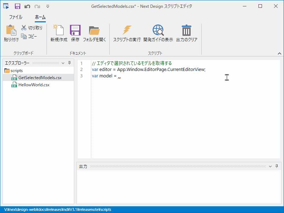Open the ファイル tab

coord(16,17)
